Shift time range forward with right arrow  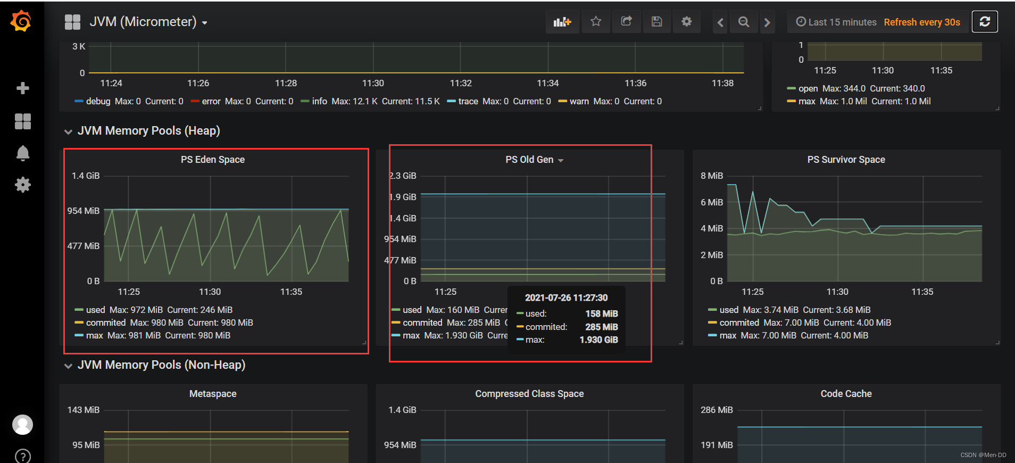pos(767,22)
